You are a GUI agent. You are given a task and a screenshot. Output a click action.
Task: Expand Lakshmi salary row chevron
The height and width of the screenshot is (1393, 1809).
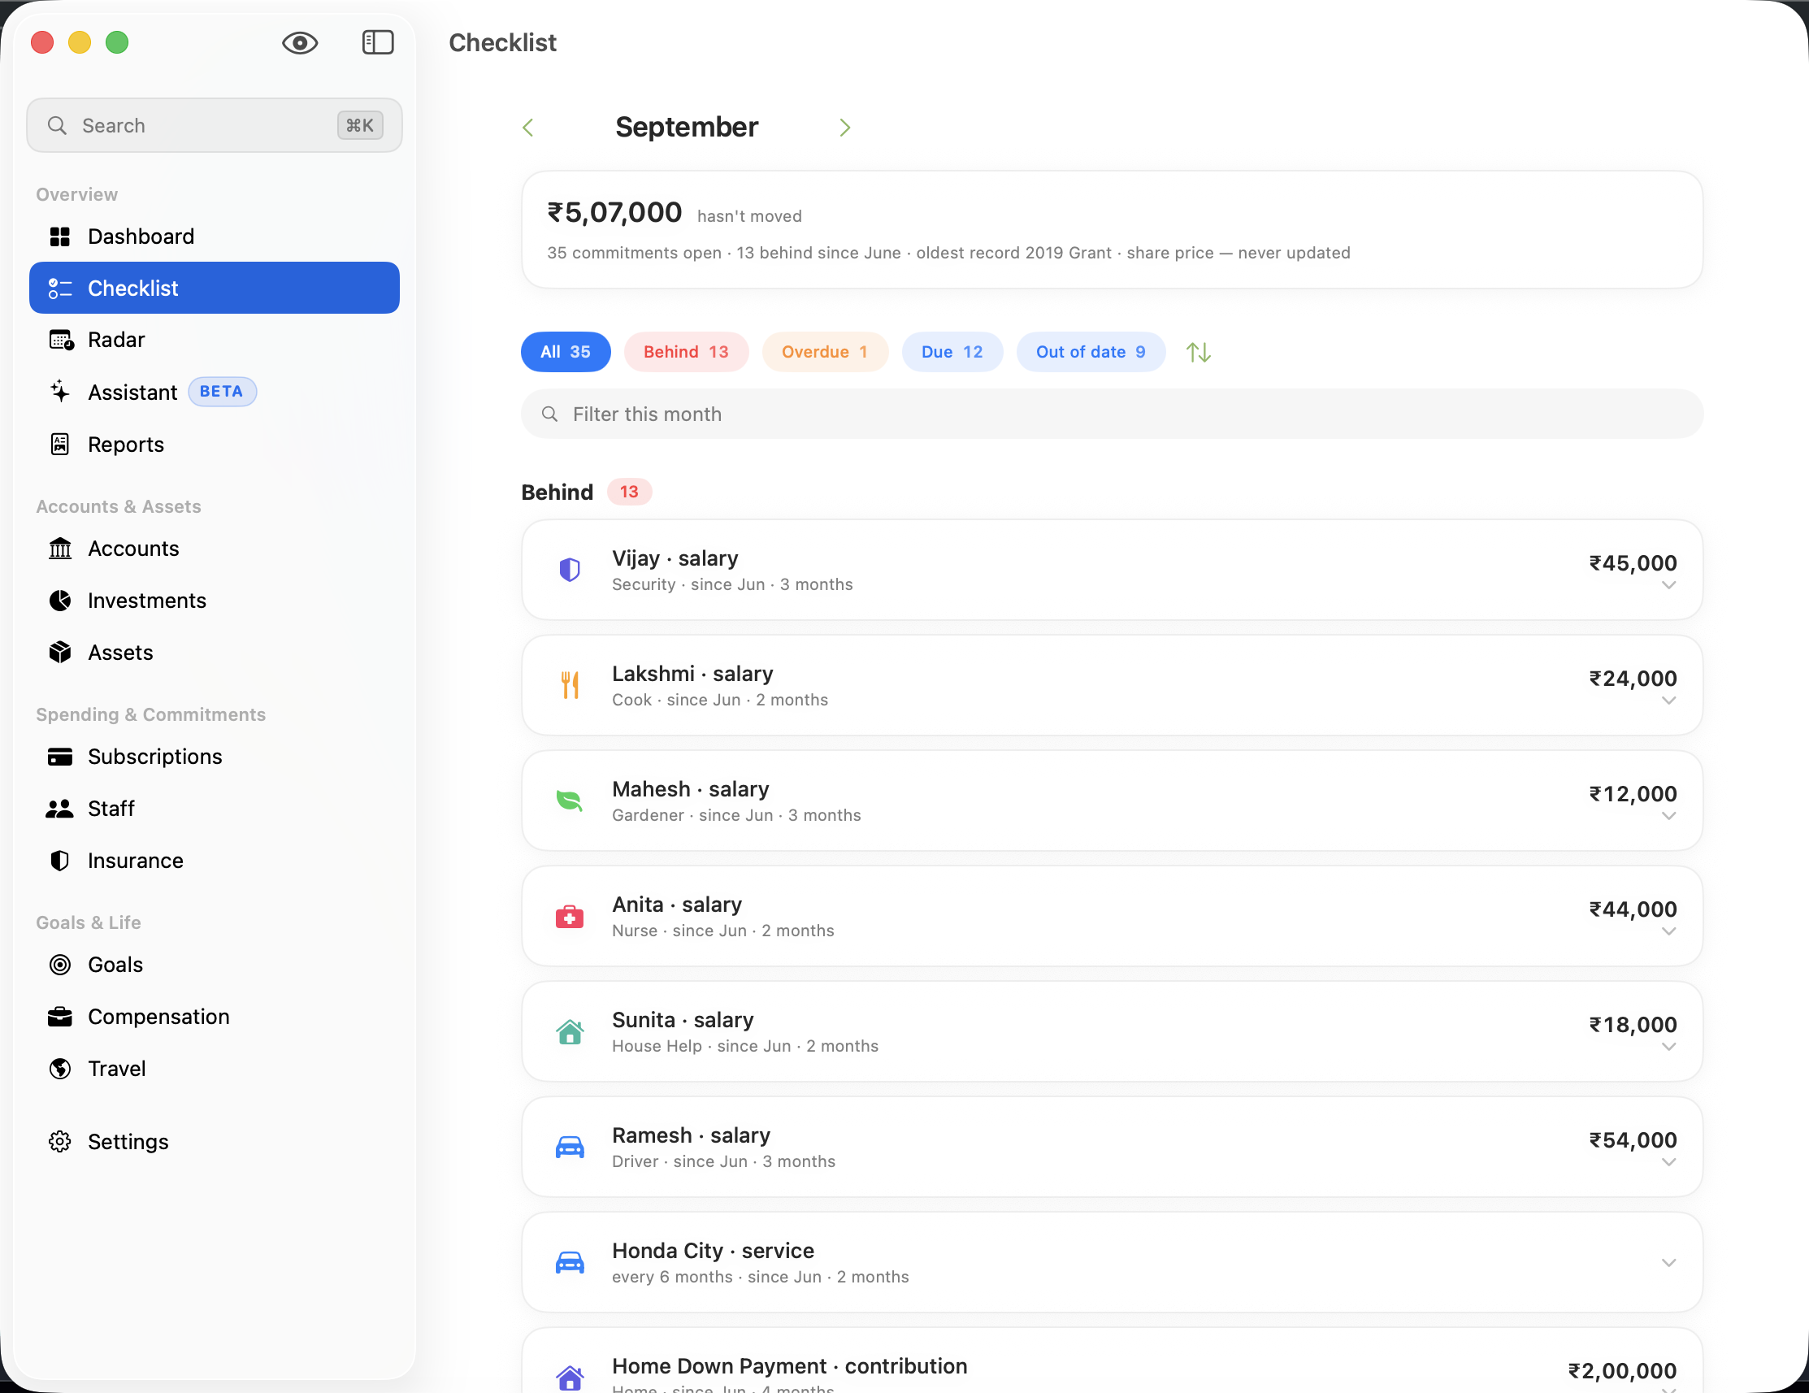pos(1668,701)
